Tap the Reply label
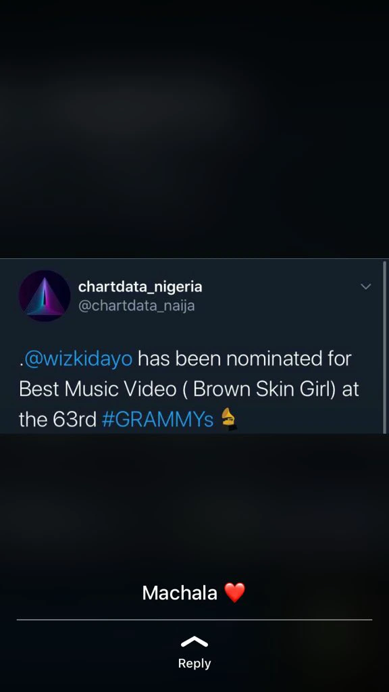 194,664
